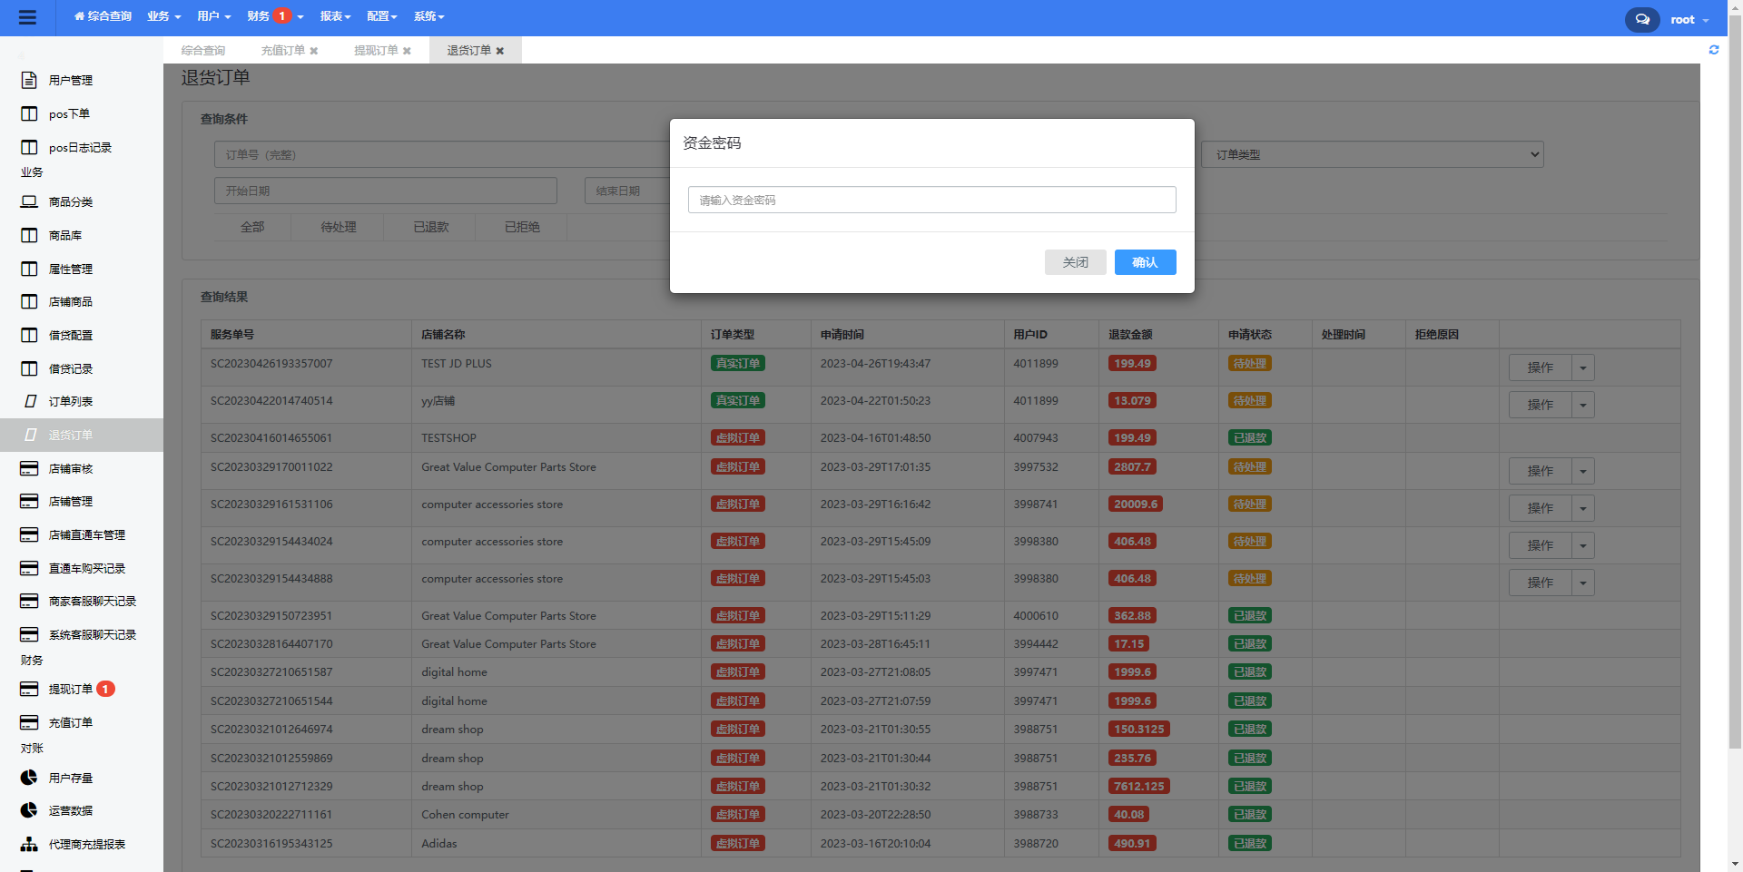1743x872 pixels.
Task: Expand 操作 arrow for SC20230426193357007
Action: (1583, 367)
